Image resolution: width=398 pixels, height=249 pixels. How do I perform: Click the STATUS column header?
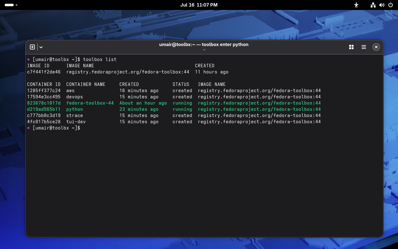click(x=181, y=84)
